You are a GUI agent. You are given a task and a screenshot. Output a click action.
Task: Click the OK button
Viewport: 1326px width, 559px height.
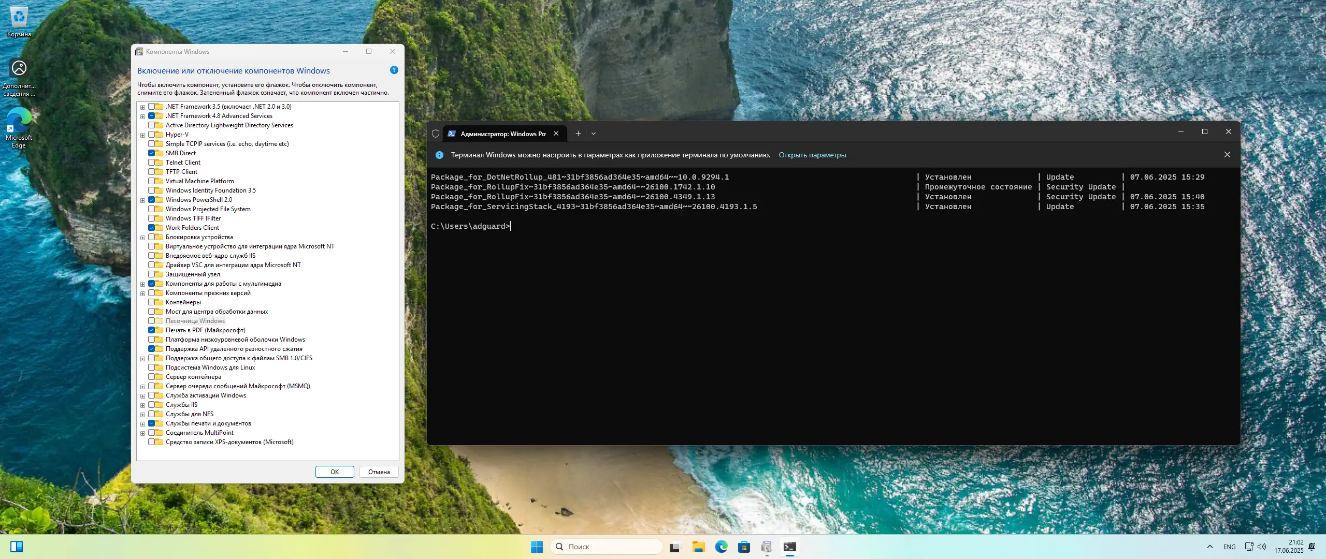335,472
